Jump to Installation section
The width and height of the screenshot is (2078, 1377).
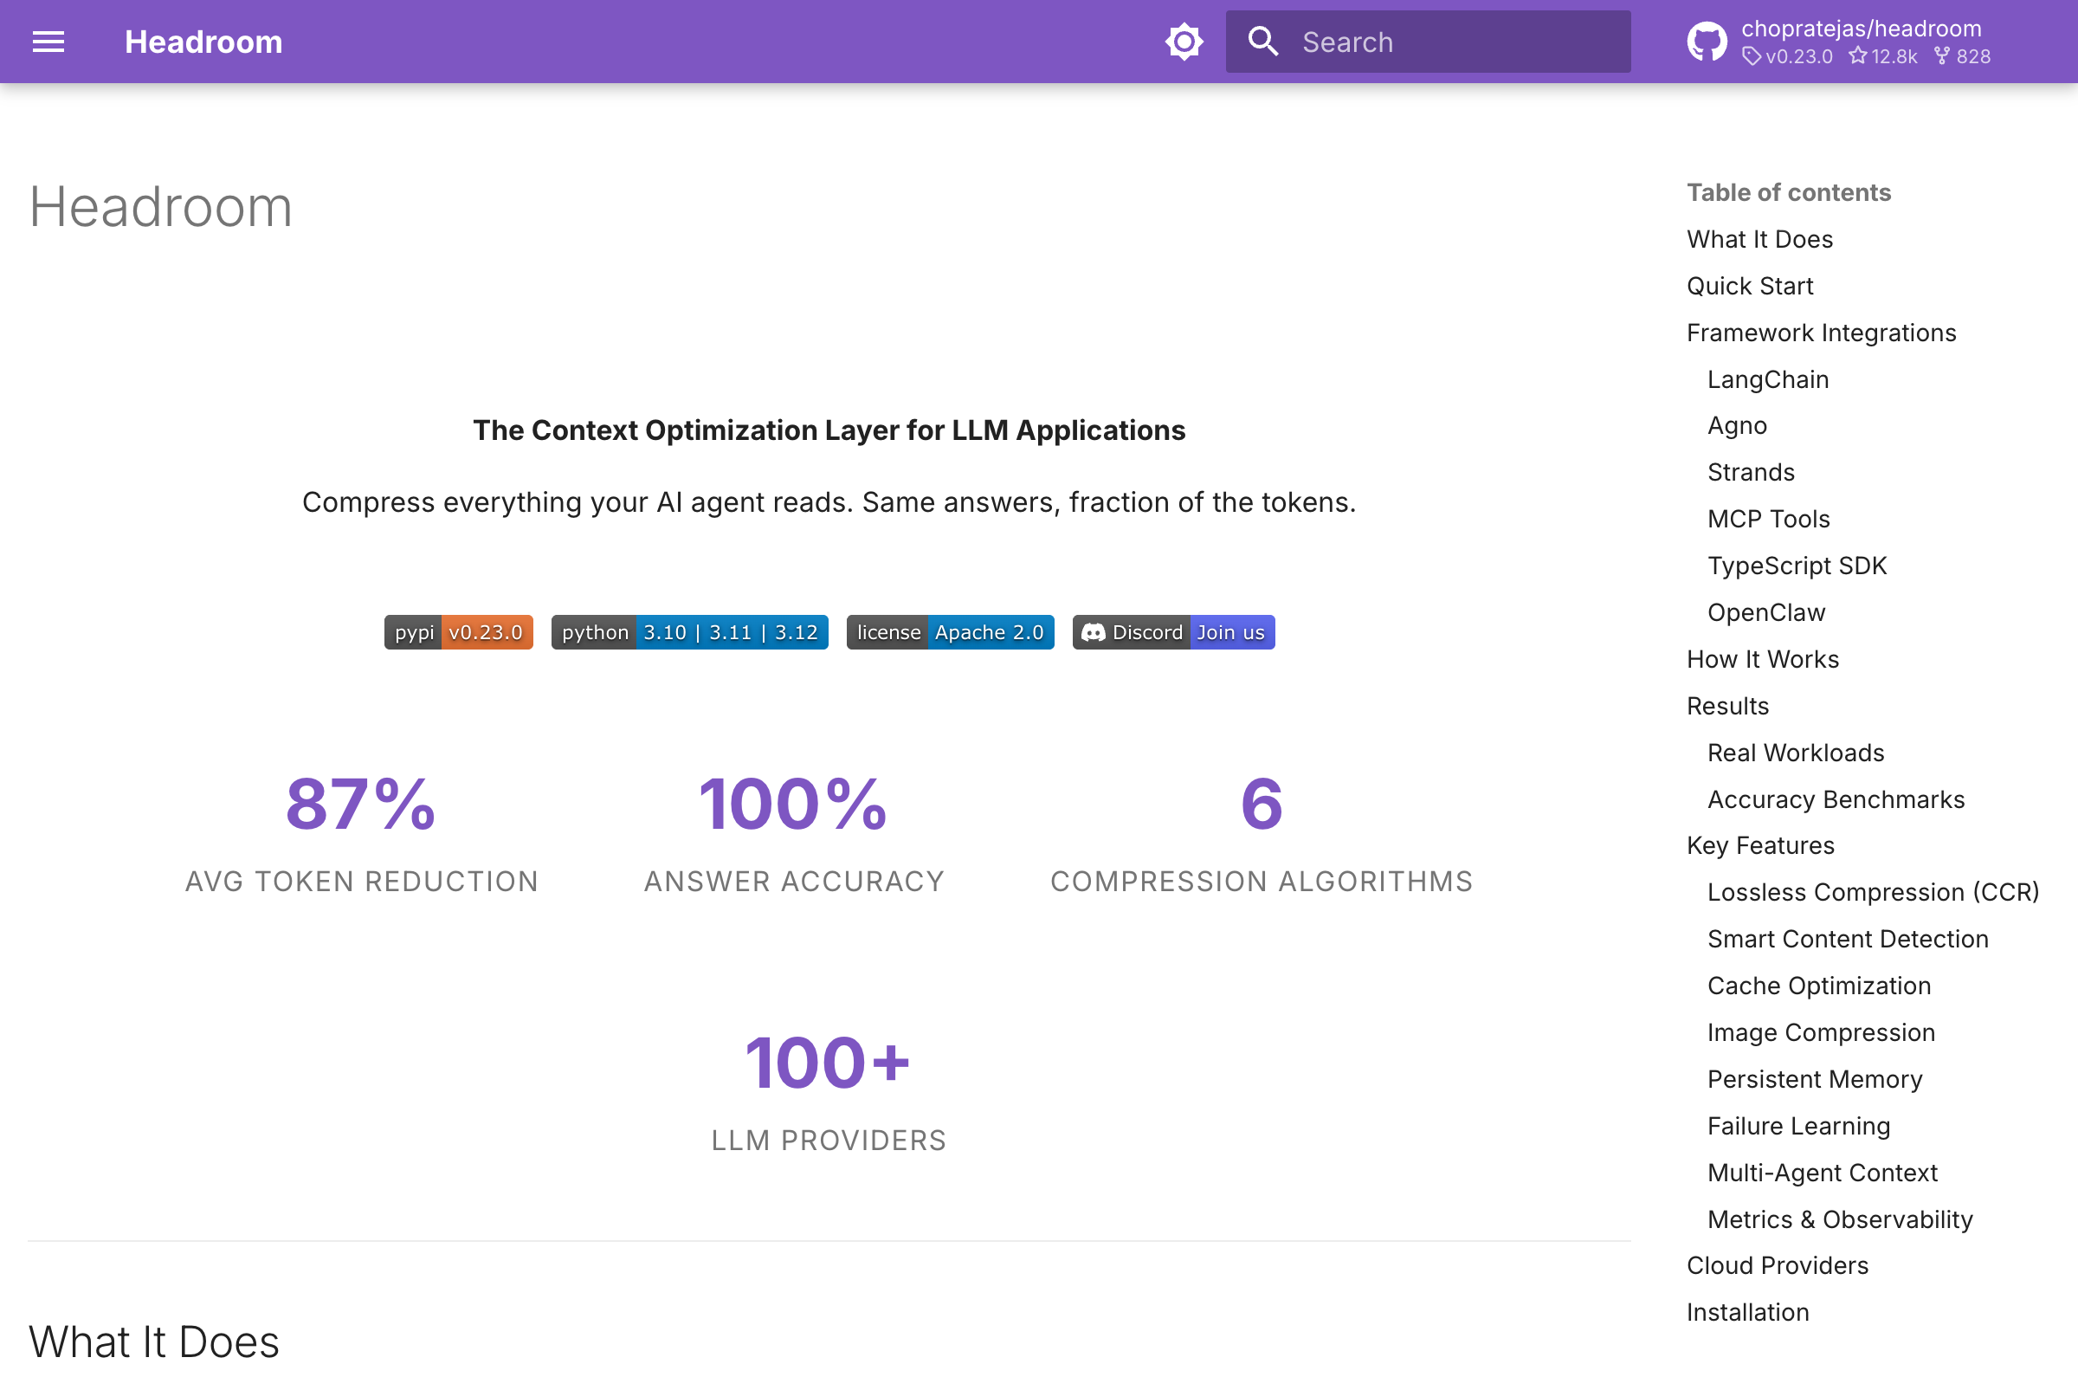click(x=1747, y=1311)
